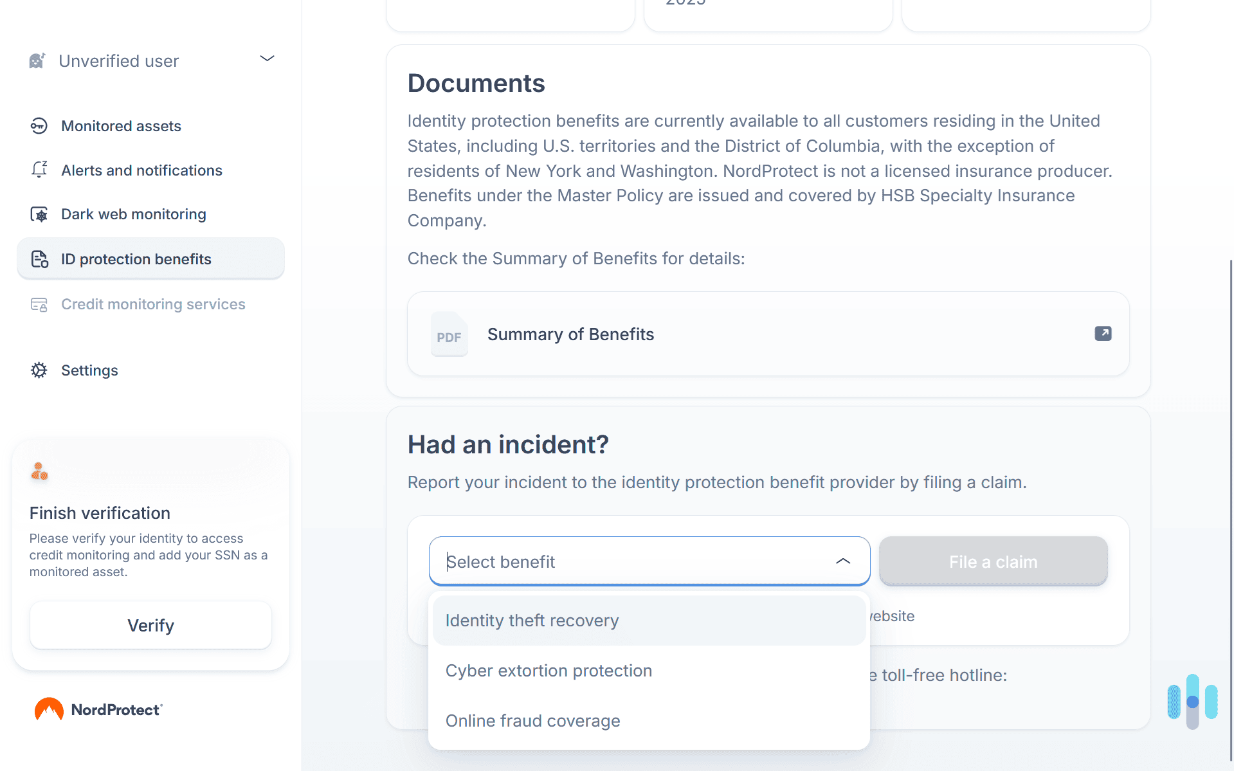Screen dimensions: 1234x771
Task: Click the Unverified user ghost avatar icon
Action: (37, 60)
